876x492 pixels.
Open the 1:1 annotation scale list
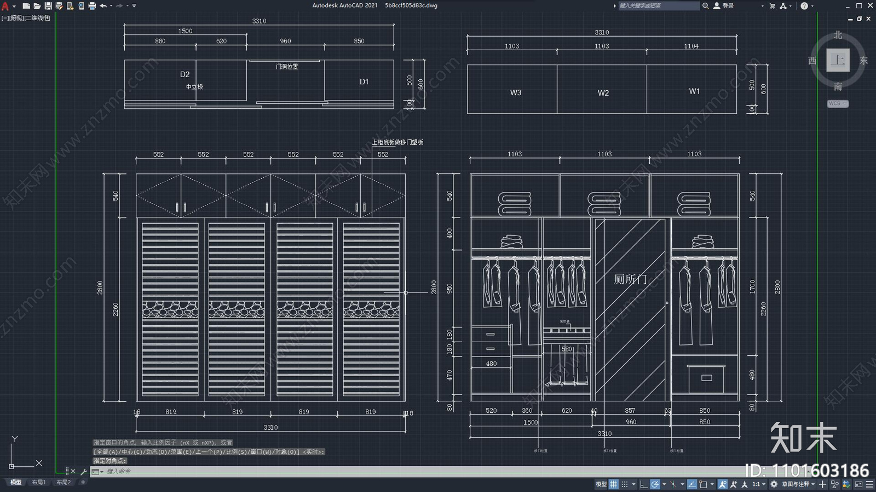tap(759, 484)
